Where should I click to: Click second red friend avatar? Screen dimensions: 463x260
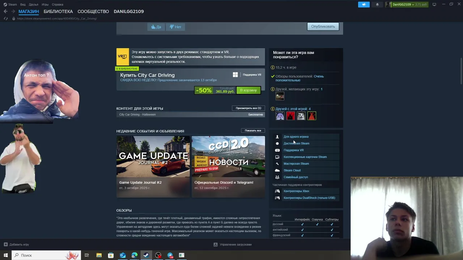click(x=290, y=116)
